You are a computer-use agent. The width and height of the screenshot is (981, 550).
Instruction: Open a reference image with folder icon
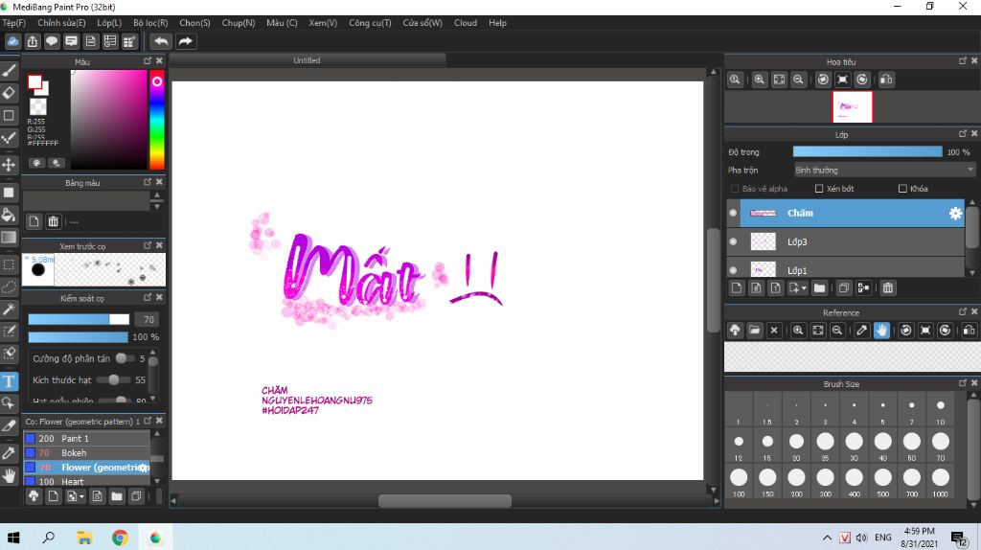point(755,330)
